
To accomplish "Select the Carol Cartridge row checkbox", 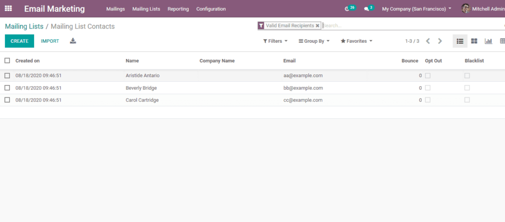I will [x=7, y=100].
